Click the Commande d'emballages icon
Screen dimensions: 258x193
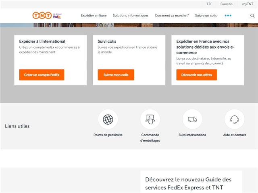click(150, 119)
